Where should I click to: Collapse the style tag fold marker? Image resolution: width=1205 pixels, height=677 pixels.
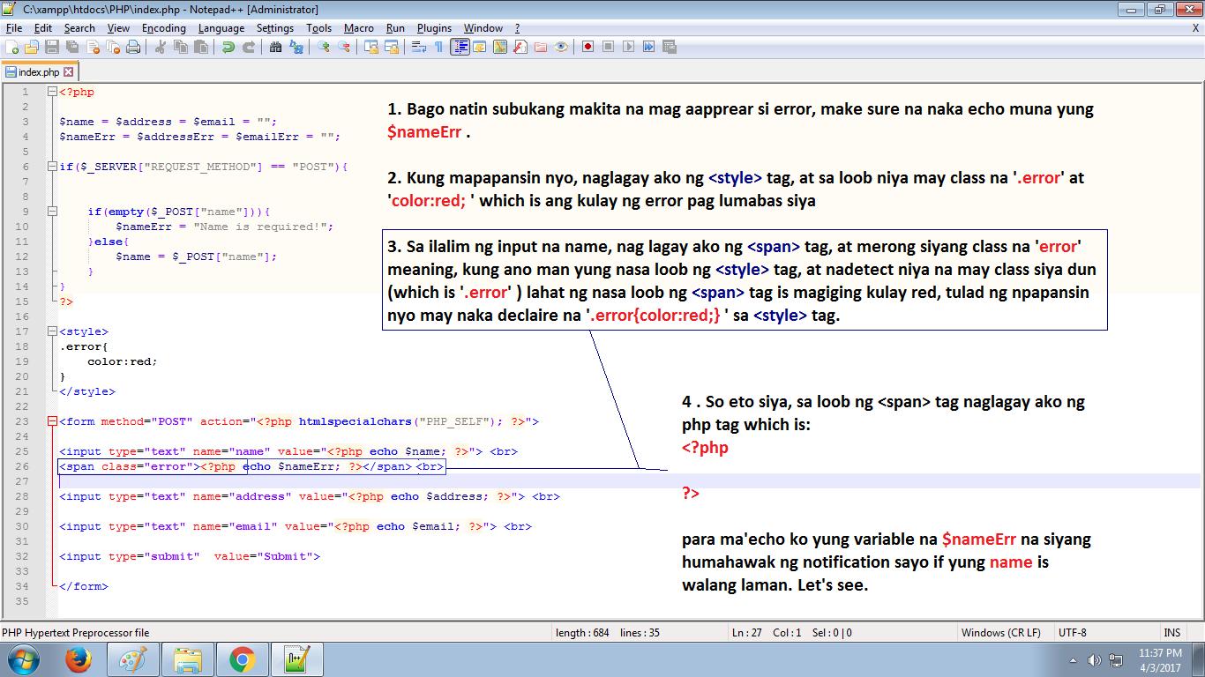coord(52,332)
